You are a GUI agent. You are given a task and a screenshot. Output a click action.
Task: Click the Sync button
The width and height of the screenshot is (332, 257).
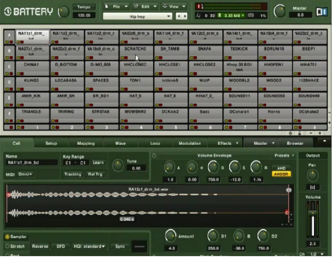pos(120,246)
